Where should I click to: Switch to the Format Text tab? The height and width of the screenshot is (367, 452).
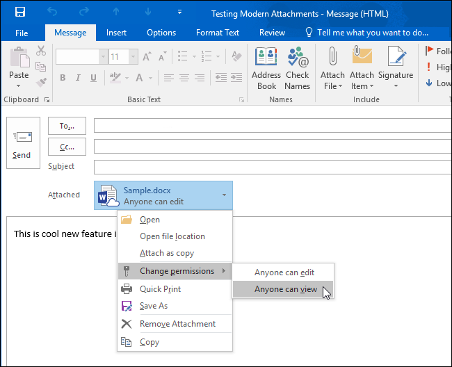(x=218, y=33)
